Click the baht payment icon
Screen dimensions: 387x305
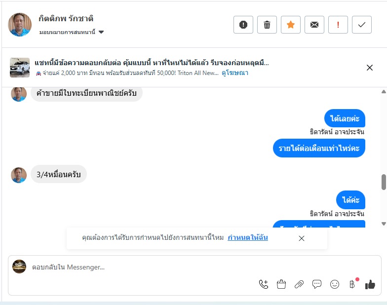click(352, 284)
